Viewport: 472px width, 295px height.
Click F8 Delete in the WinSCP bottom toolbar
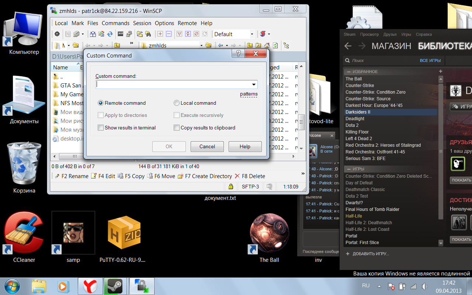point(250,176)
